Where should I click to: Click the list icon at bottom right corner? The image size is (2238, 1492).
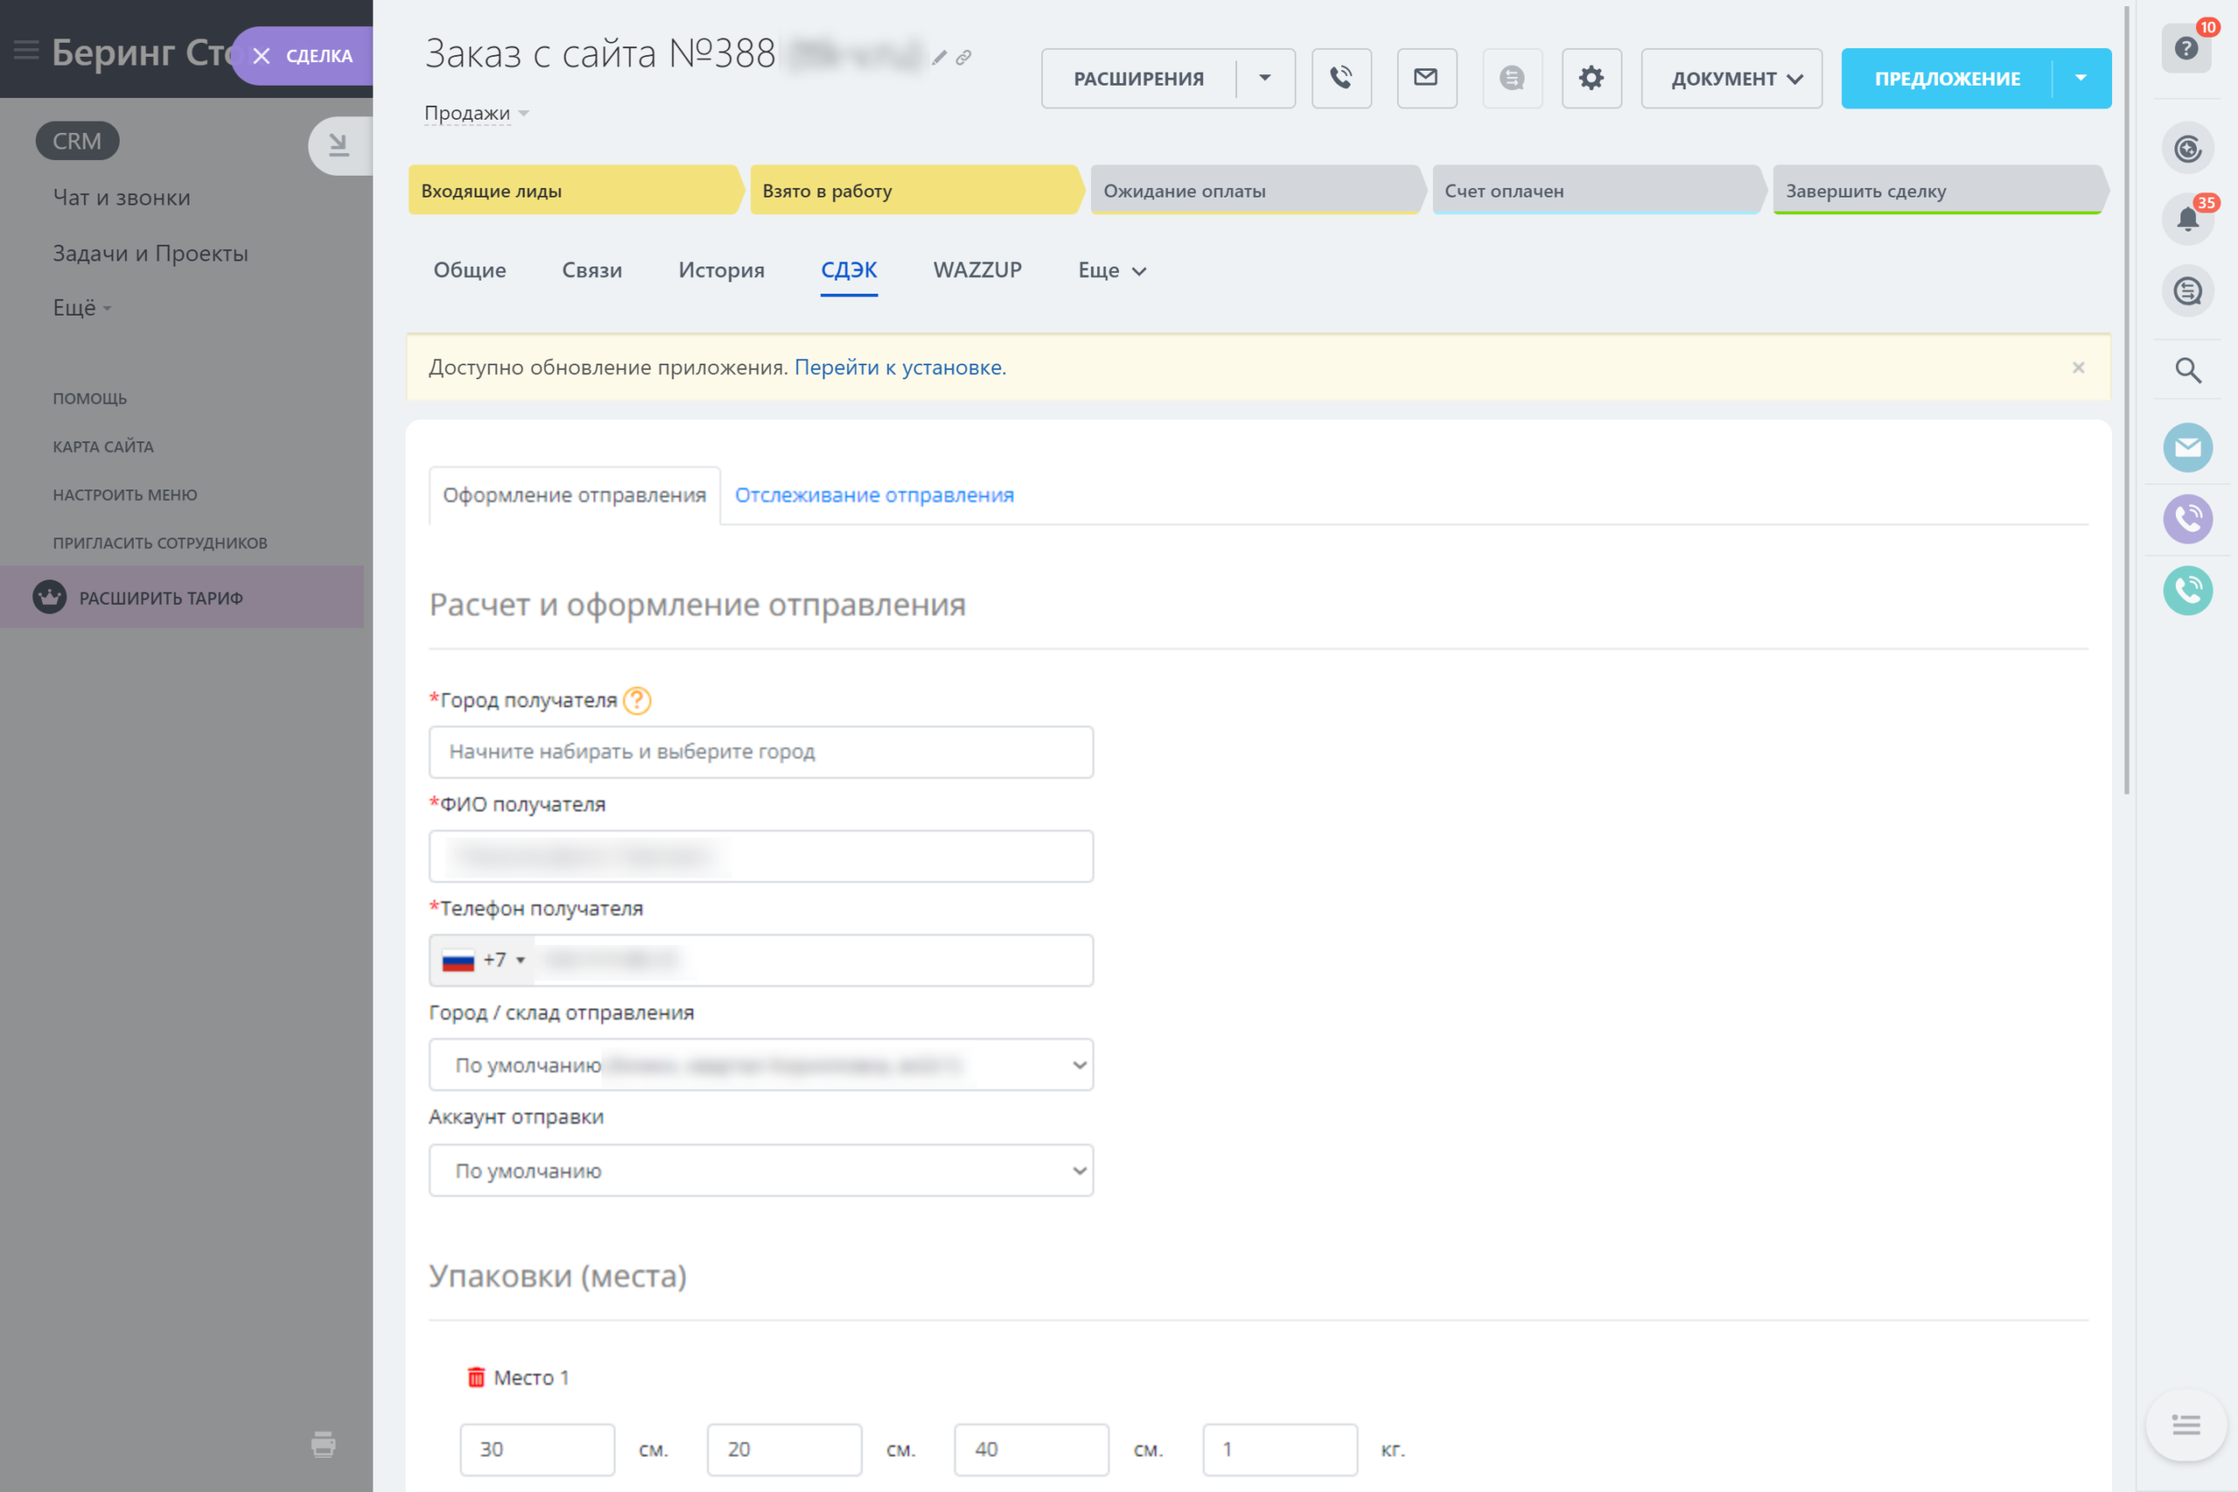click(x=2186, y=1425)
